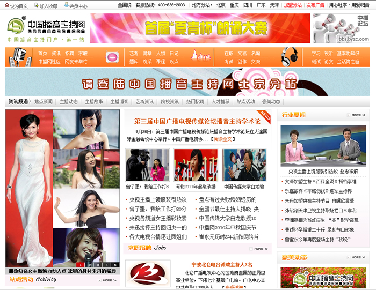Open article 乐嘉欲弃《非诚勿扰》进军主持界

(318, 191)
